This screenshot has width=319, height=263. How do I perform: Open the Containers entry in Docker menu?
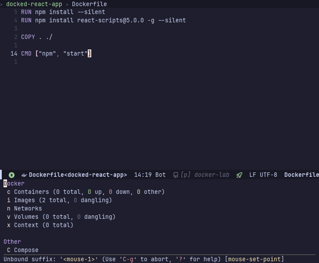[32, 192]
